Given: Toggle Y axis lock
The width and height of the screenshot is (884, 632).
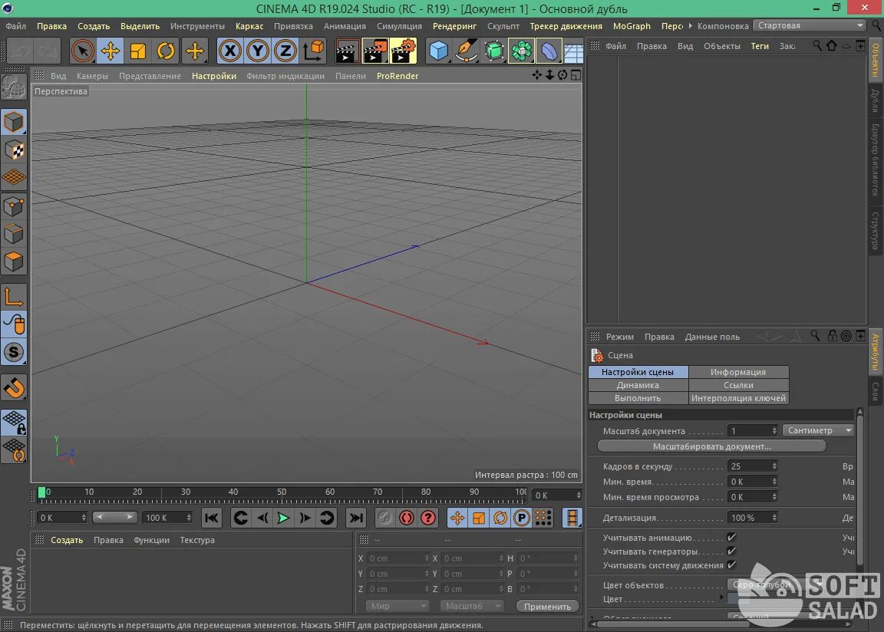Looking at the screenshot, I should 258,51.
